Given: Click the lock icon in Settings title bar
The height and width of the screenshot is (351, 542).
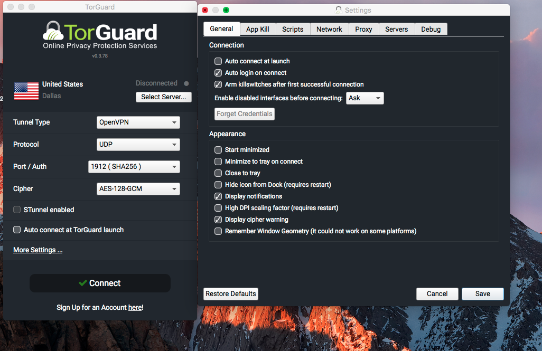Looking at the screenshot, I should [x=339, y=10].
